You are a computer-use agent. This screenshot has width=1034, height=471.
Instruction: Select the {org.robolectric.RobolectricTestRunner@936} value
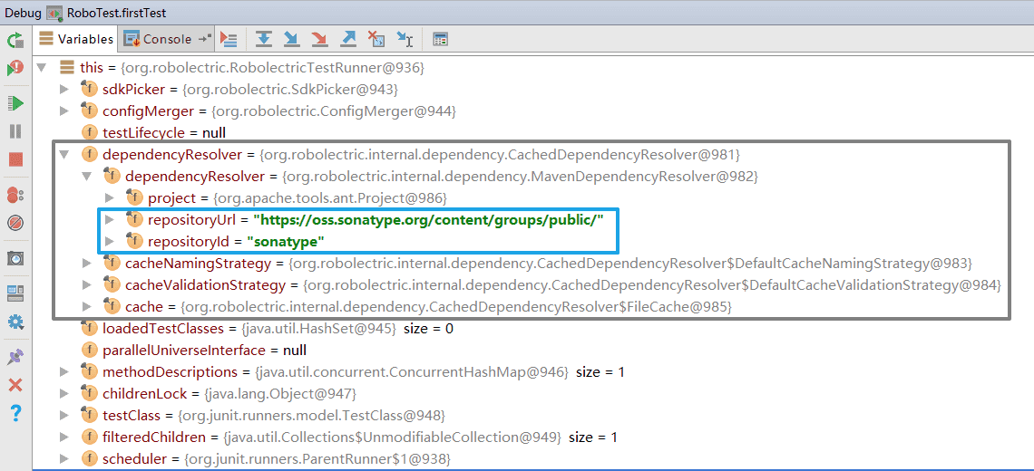[270, 68]
